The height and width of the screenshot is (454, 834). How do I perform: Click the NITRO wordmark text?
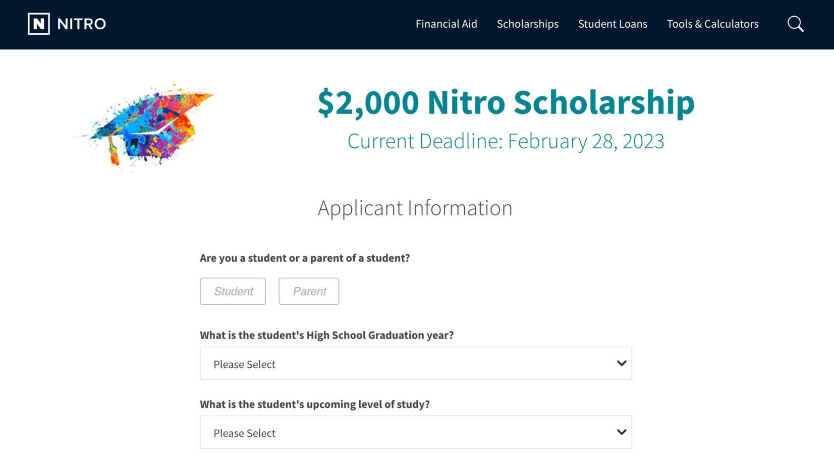click(82, 23)
